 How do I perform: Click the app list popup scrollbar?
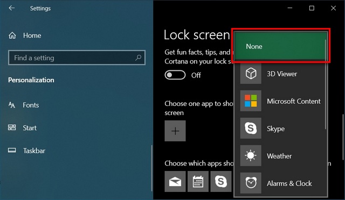tap(326, 84)
